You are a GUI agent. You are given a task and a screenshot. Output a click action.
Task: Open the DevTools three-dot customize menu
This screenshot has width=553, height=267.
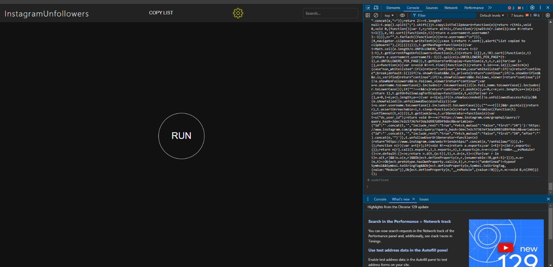[540, 8]
